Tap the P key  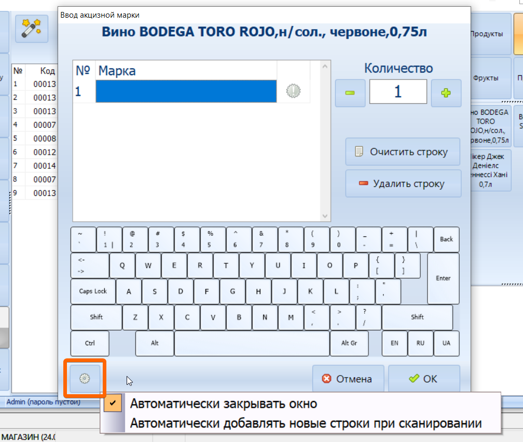[x=355, y=265]
